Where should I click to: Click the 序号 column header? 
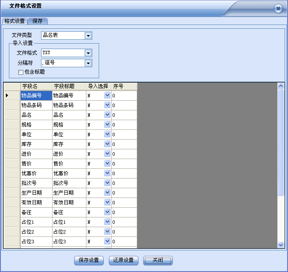pos(124,86)
